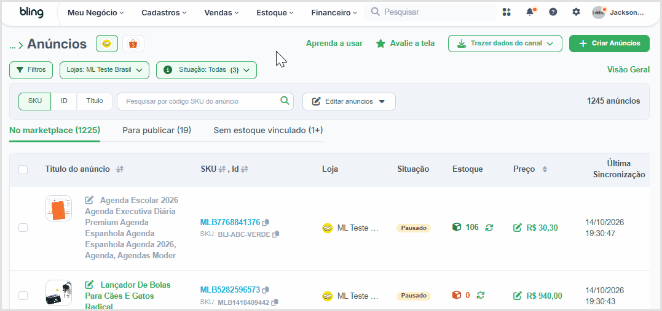Select the Título search mode
This screenshot has width=662, height=311.
tap(95, 101)
